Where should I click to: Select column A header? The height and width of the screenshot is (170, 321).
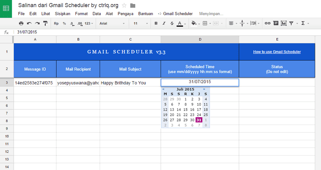pos(35,39)
